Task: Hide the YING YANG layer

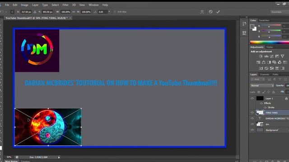Action: [x=252, y=112]
